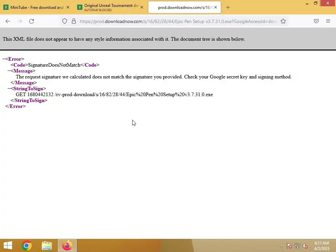
Task: Select the prod.downloadnow.com tab
Action: [x=184, y=7]
